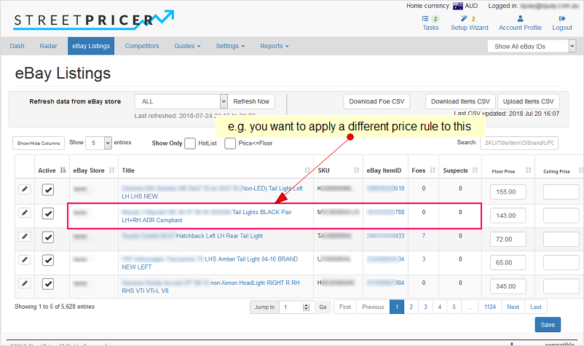Enable the Price<=Floor filter checkbox
The width and height of the screenshot is (584, 346).
(230, 143)
